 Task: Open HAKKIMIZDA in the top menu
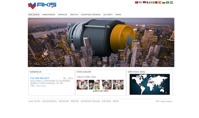(x=49, y=14)
